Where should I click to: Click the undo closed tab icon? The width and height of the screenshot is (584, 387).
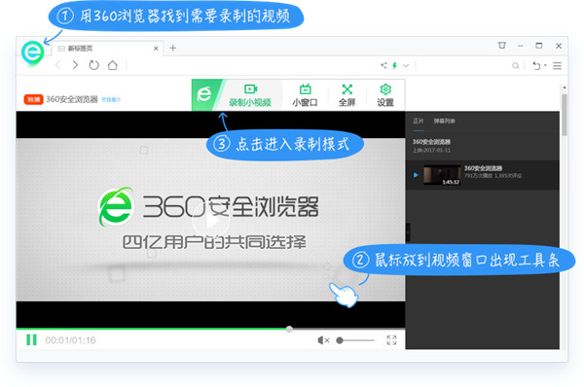pos(536,65)
